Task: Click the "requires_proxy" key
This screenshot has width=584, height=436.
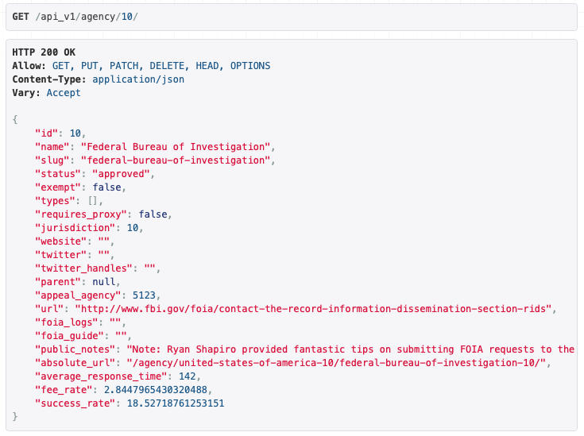Action: (81, 214)
